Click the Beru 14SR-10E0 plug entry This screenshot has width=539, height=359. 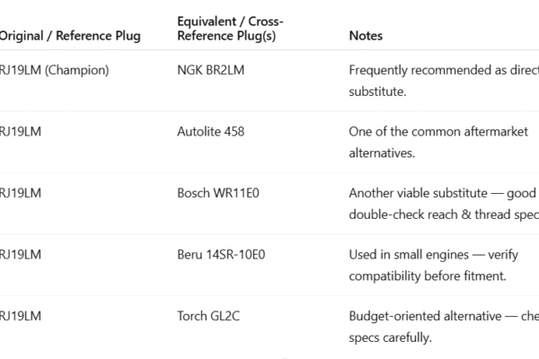(221, 255)
